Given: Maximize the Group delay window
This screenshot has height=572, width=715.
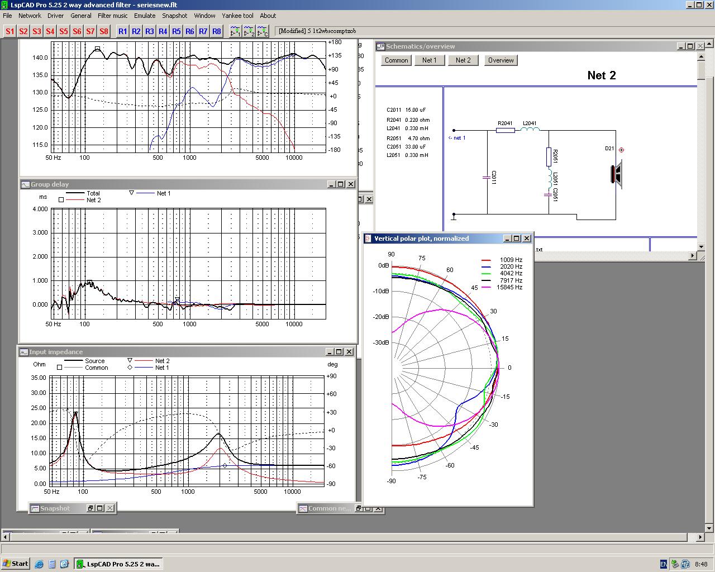Looking at the screenshot, I should [x=340, y=184].
